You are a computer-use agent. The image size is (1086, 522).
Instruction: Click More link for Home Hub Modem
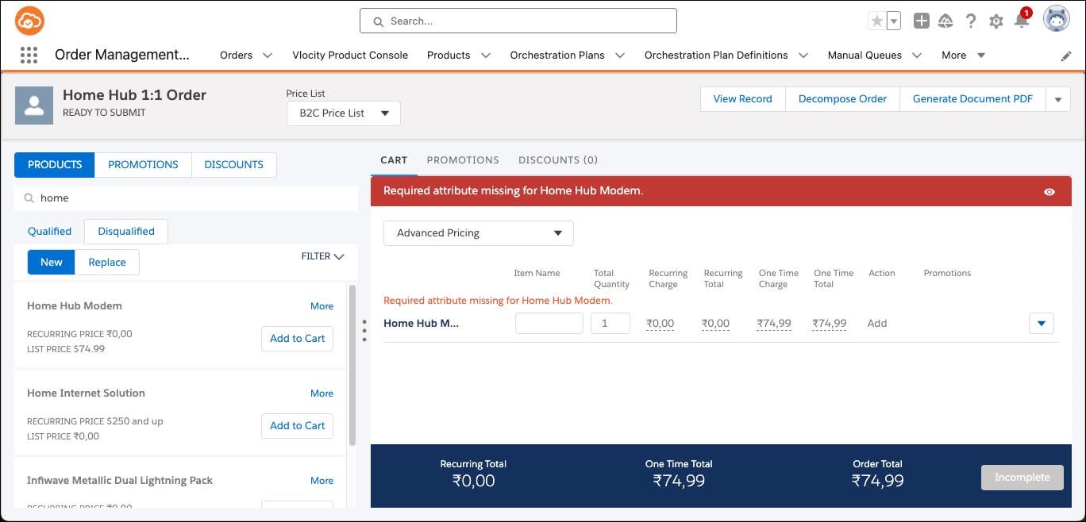coord(322,306)
